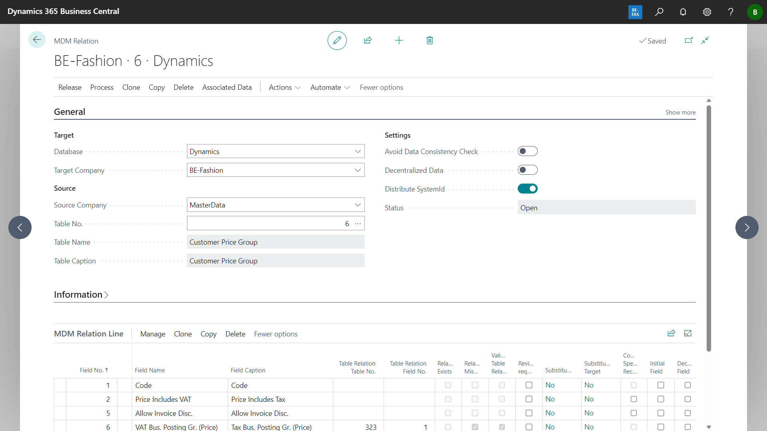This screenshot has width=767, height=431.
Task: Click the Saved status indicator
Action: pos(653,41)
